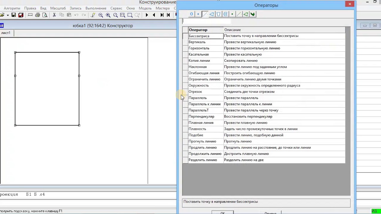Click the Cut scissors icon
Viewport: 381px width, 214px height.
pyautogui.click(x=54, y=15)
